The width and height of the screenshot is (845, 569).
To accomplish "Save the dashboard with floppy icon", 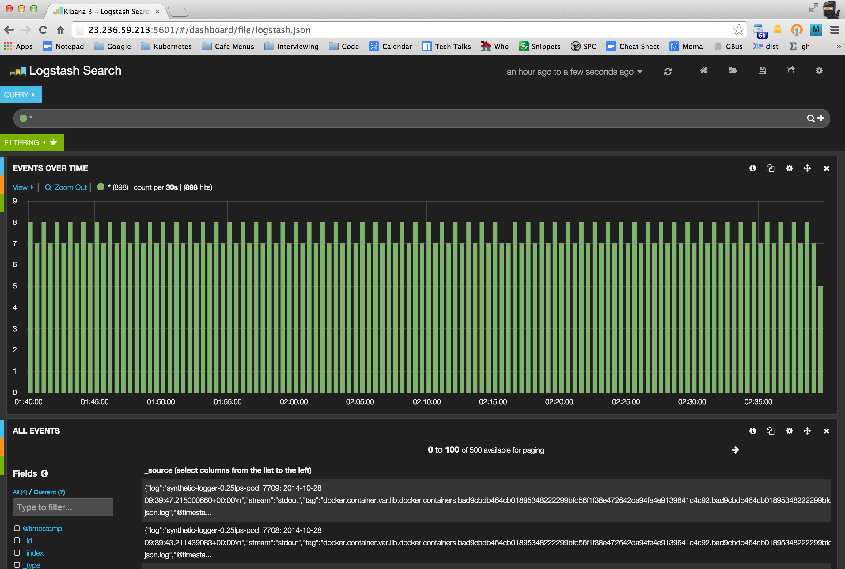I will [x=762, y=70].
